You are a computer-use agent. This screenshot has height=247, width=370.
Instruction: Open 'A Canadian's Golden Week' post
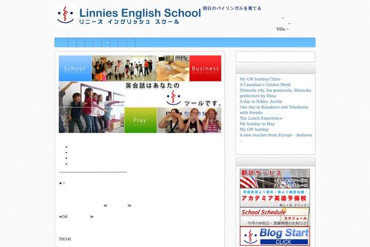click(265, 85)
